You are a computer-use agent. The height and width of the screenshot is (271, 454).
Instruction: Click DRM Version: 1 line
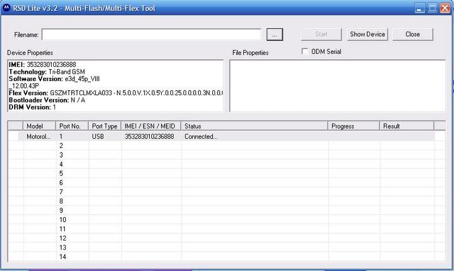pyautogui.click(x=32, y=107)
